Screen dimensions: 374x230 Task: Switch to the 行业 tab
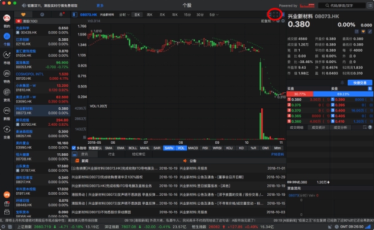pos(111,155)
